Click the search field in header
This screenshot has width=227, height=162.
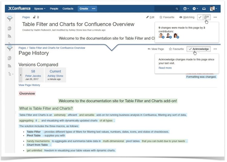point(166,9)
